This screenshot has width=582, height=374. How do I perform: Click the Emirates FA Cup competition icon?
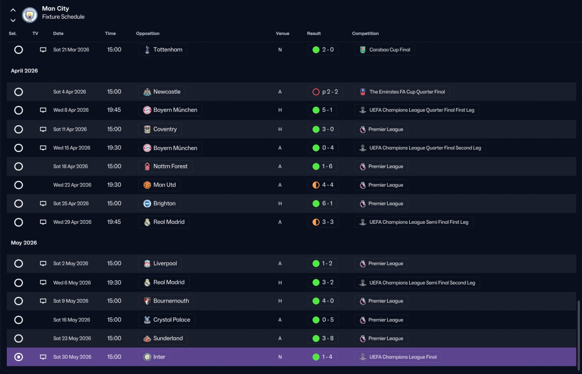coord(363,92)
